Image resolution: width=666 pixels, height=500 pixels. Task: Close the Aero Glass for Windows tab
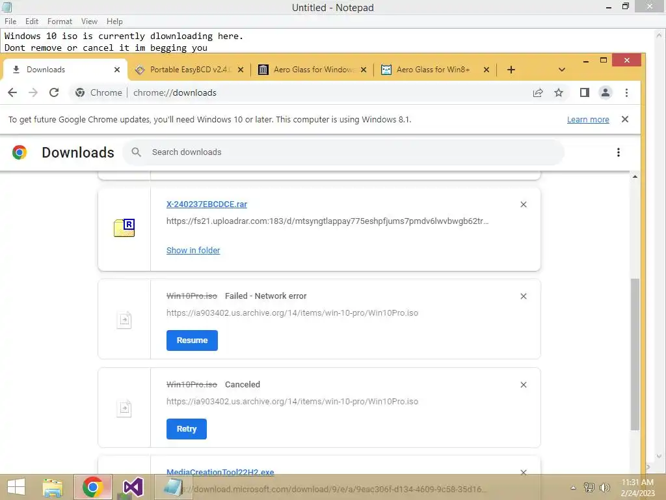coord(363,70)
